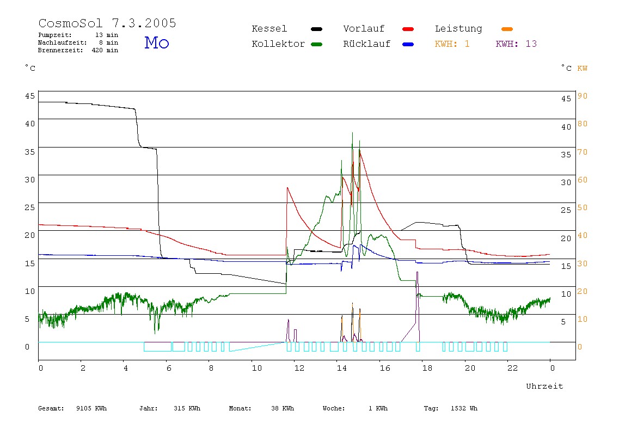This screenshot has width=625, height=442.
Task: Click the weekly value "1 KWh"
Action: pyautogui.click(x=378, y=408)
